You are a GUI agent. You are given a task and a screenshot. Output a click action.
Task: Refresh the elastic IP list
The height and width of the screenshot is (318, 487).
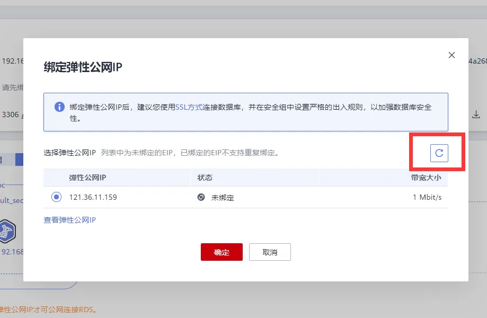tap(439, 153)
